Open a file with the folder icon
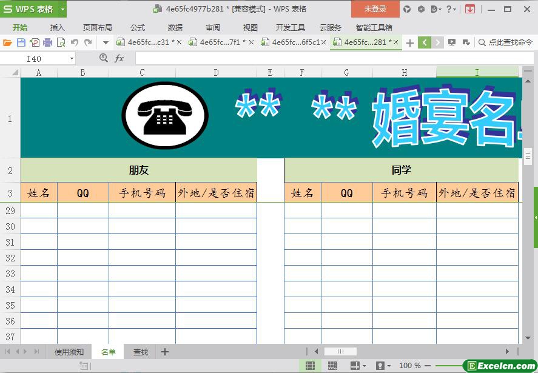This screenshot has width=538, height=373. pyautogui.click(x=7, y=42)
